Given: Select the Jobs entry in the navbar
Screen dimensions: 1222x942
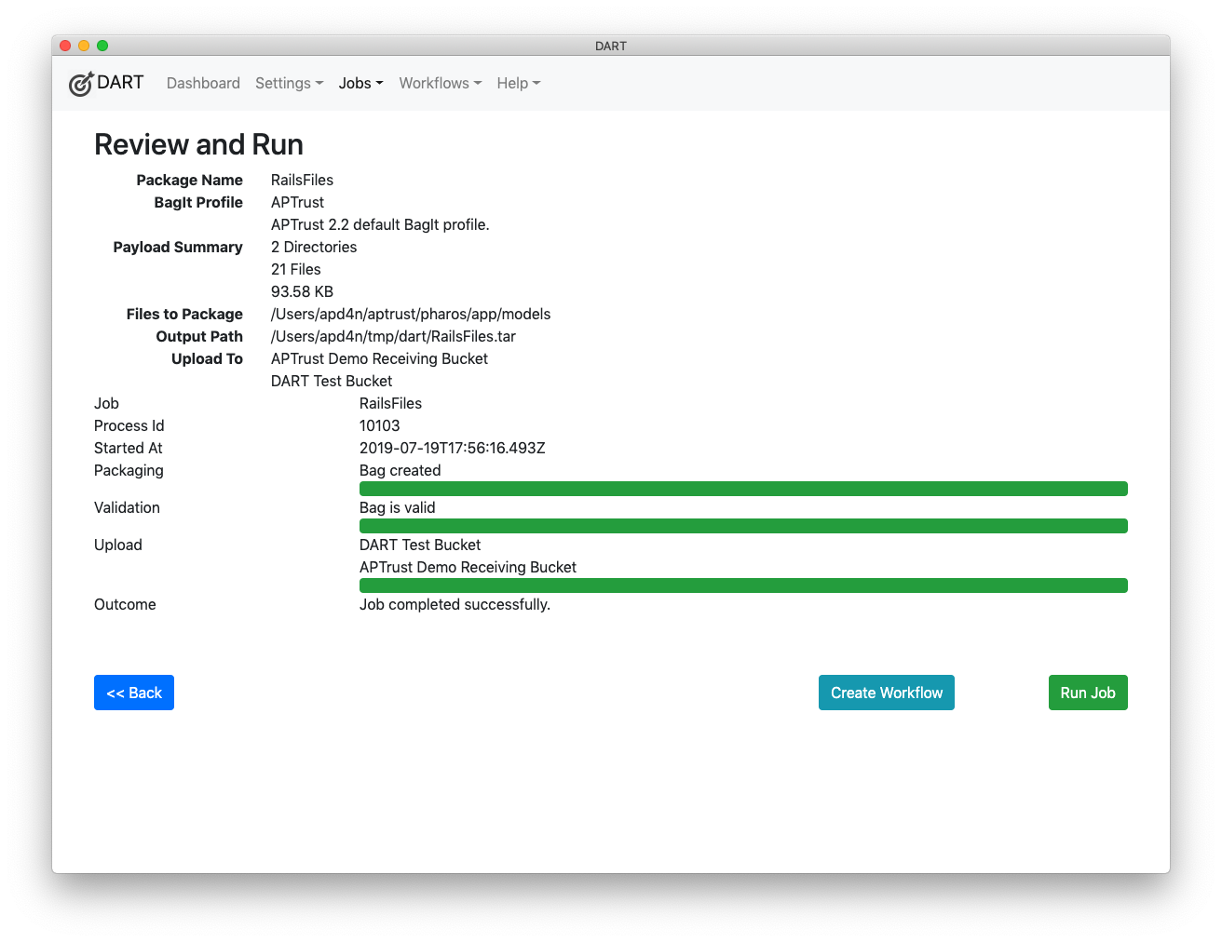Looking at the screenshot, I should [360, 83].
